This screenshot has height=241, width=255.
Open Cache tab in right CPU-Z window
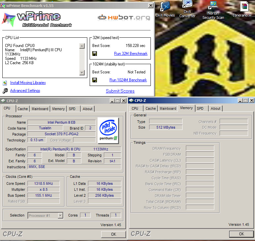(x=150, y=108)
